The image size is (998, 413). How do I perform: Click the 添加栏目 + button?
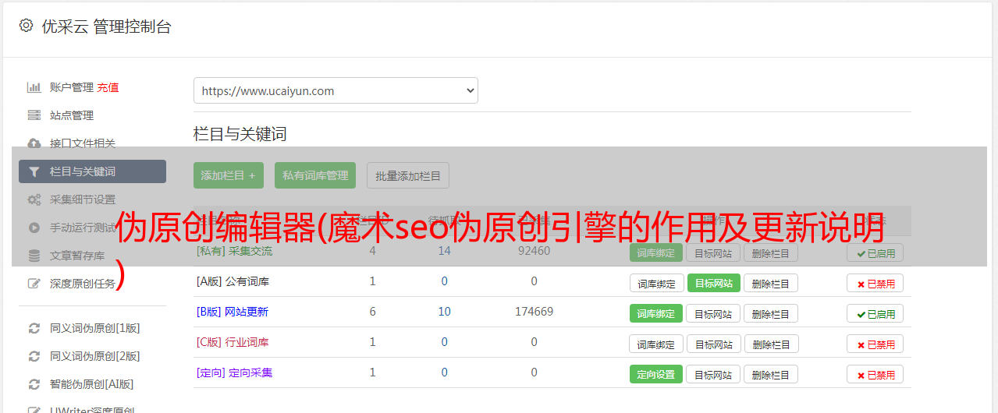[x=229, y=175]
